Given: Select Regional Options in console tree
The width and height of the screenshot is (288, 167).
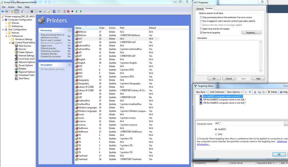Looking at the screenshot, I should (26, 72).
